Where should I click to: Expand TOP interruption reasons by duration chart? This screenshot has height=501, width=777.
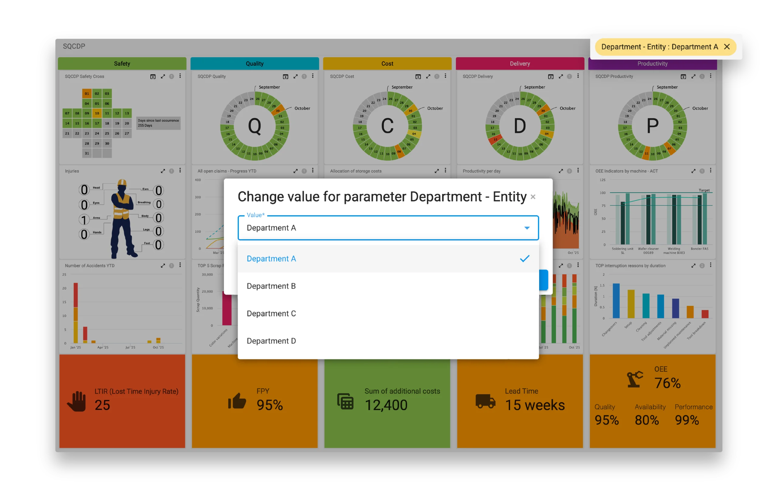tap(693, 266)
